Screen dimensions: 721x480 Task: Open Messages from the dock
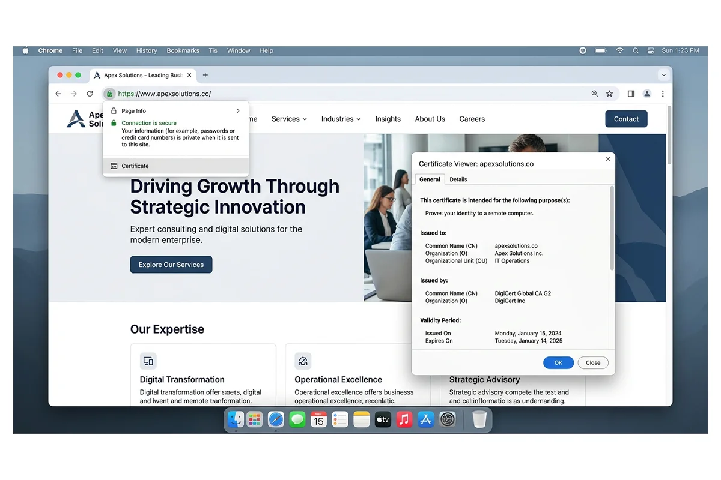point(297,419)
